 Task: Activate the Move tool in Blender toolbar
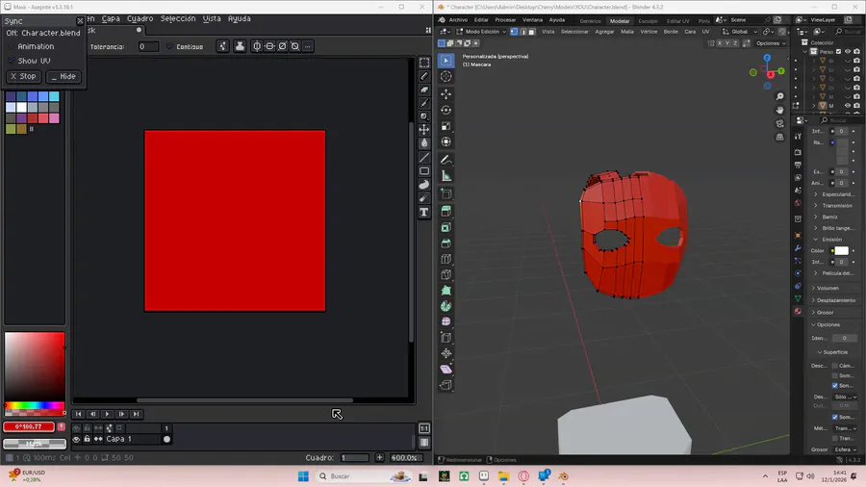point(446,94)
